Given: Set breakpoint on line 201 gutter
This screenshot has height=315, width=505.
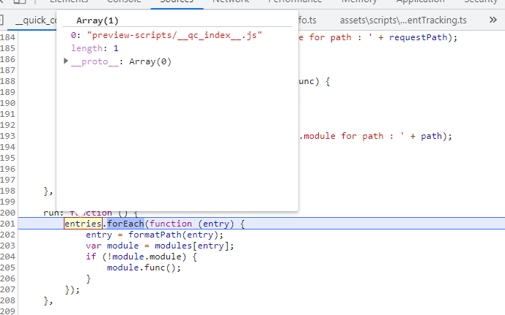Looking at the screenshot, I should [x=8, y=224].
